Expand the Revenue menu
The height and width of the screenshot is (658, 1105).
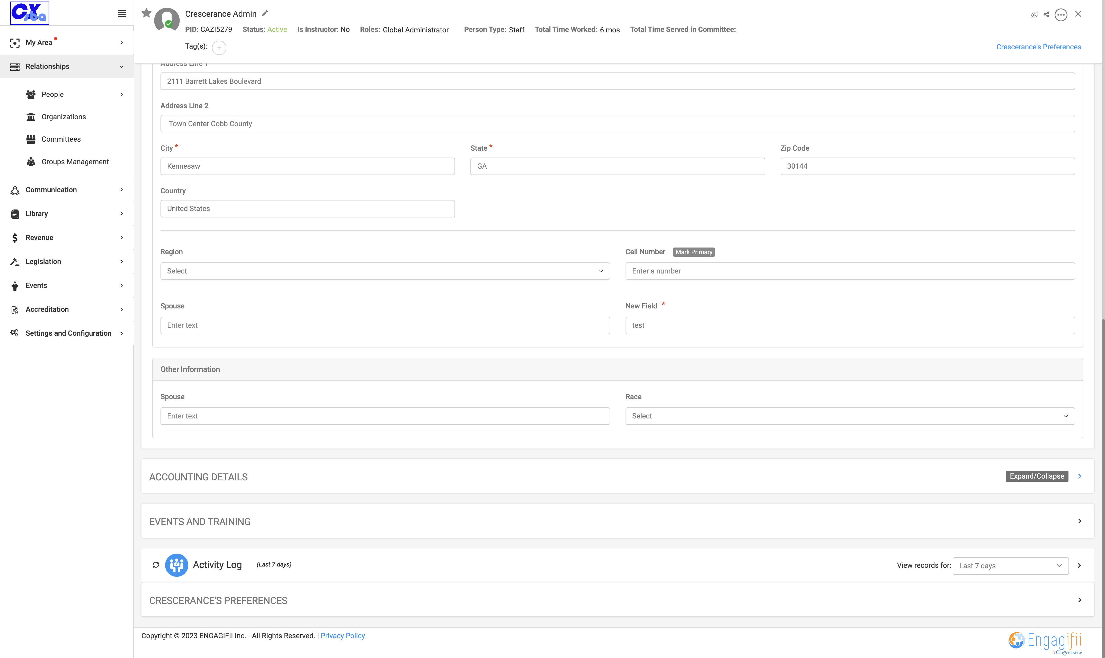tap(67, 238)
